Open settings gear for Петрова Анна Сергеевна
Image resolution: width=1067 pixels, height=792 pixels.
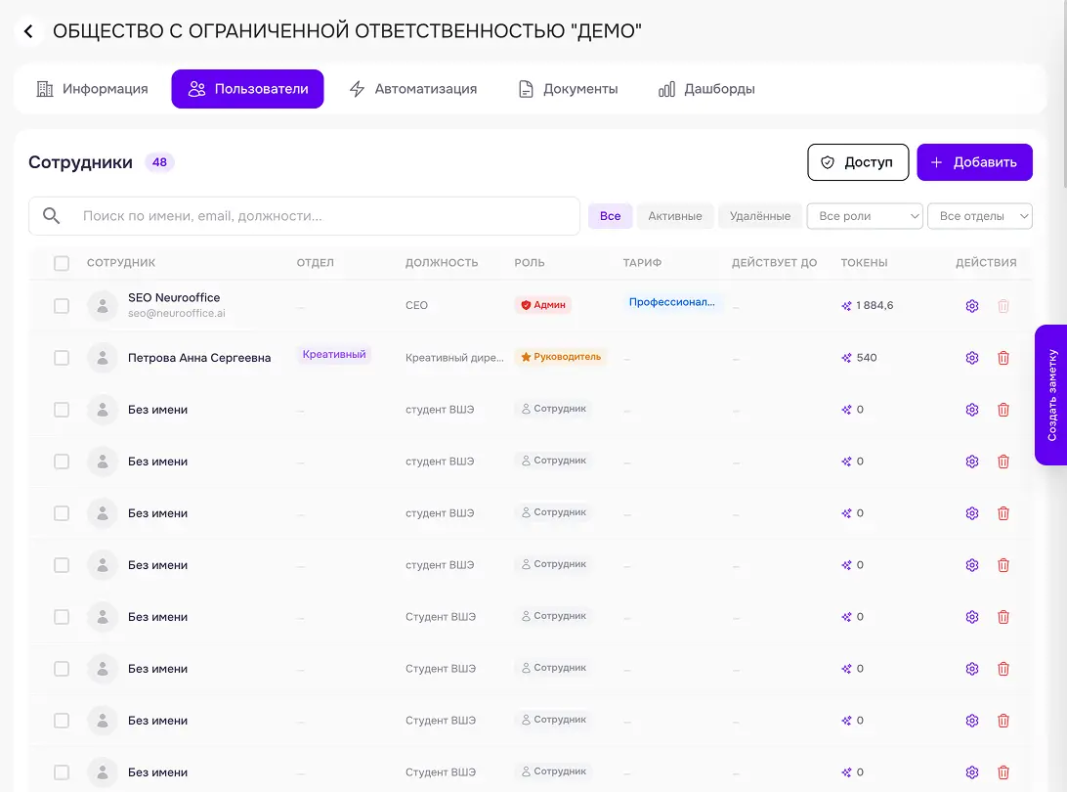point(971,358)
